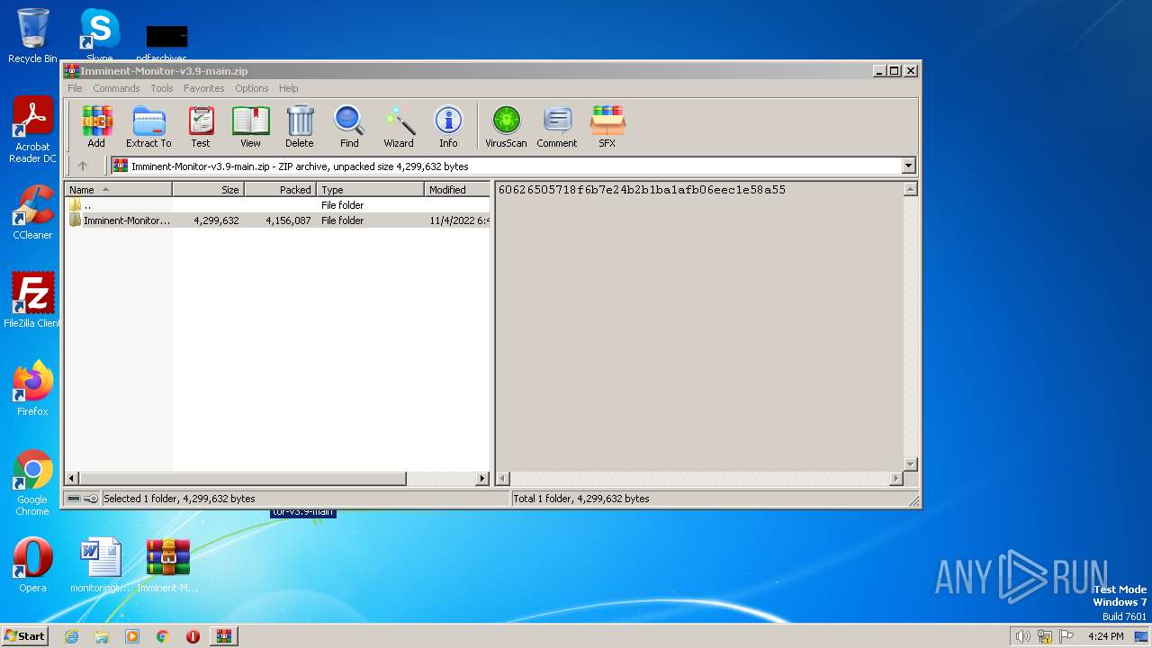This screenshot has height=648, width=1152.
Task: Open the Help menu
Action: 288,88
